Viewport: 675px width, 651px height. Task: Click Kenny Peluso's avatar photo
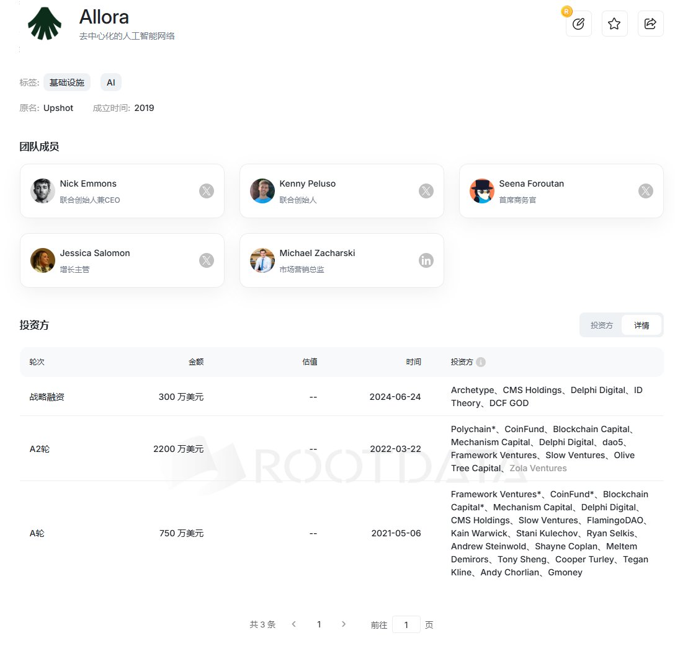pyautogui.click(x=262, y=190)
